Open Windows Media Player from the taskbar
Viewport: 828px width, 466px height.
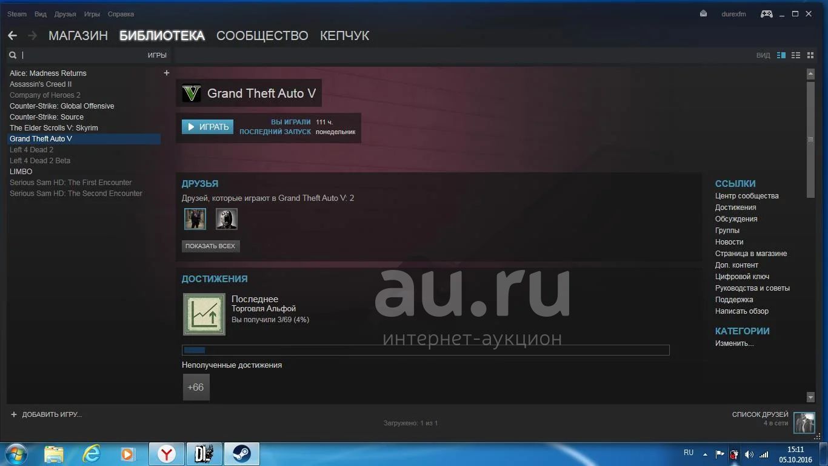coord(127,453)
